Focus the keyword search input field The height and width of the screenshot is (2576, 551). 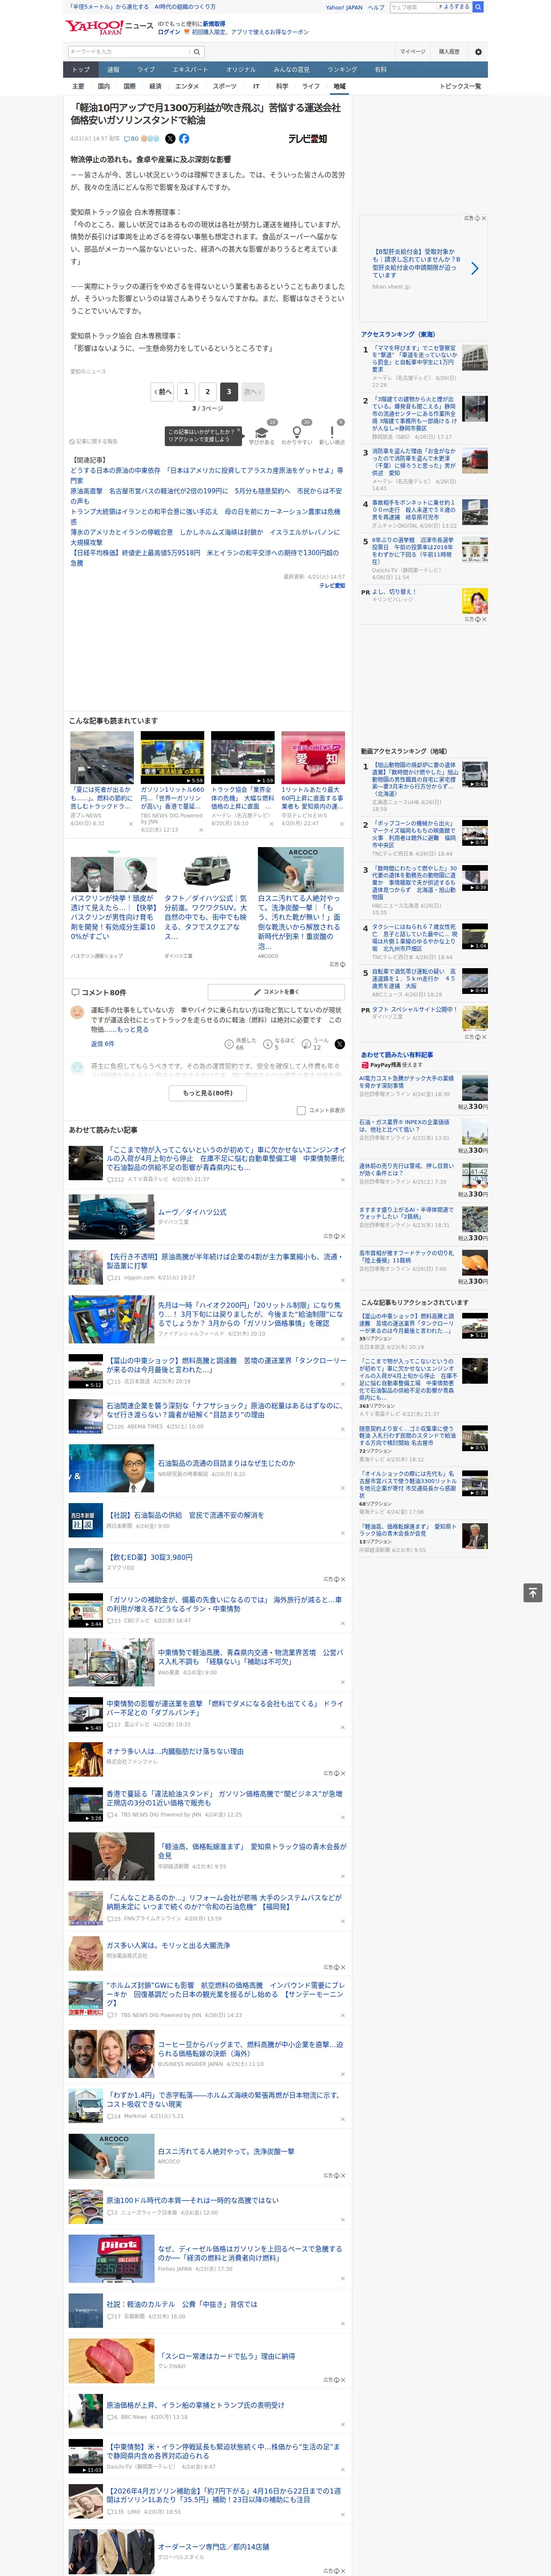tap(129, 51)
